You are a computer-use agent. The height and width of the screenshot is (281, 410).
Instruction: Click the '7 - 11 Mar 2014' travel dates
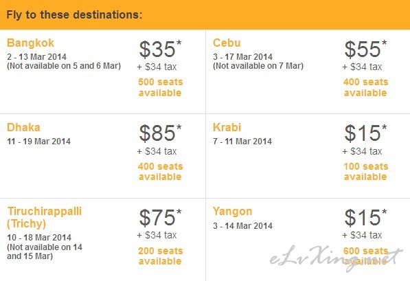pos(242,142)
